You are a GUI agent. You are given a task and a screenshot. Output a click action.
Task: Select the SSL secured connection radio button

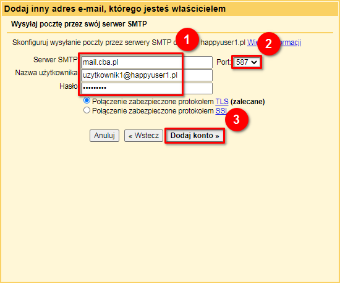pos(87,110)
